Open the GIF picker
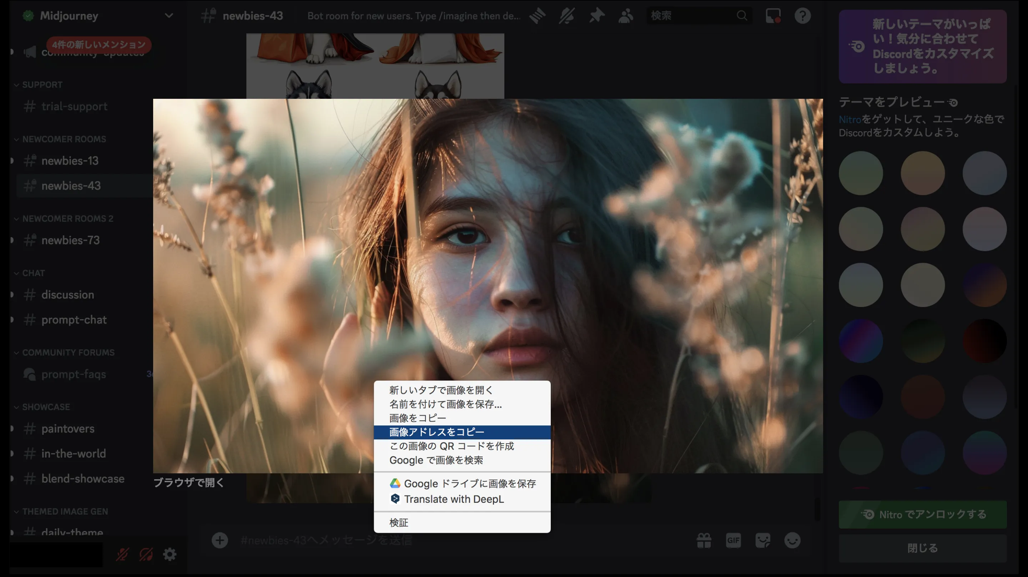The height and width of the screenshot is (577, 1028). coord(734,541)
